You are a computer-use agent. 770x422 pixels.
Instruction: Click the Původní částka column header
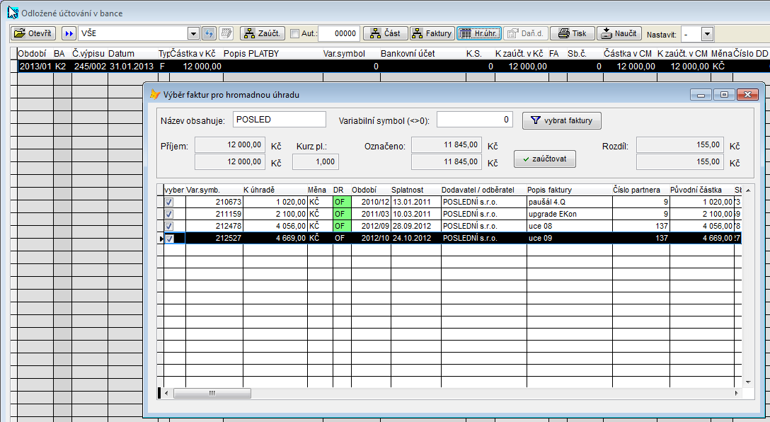702,190
